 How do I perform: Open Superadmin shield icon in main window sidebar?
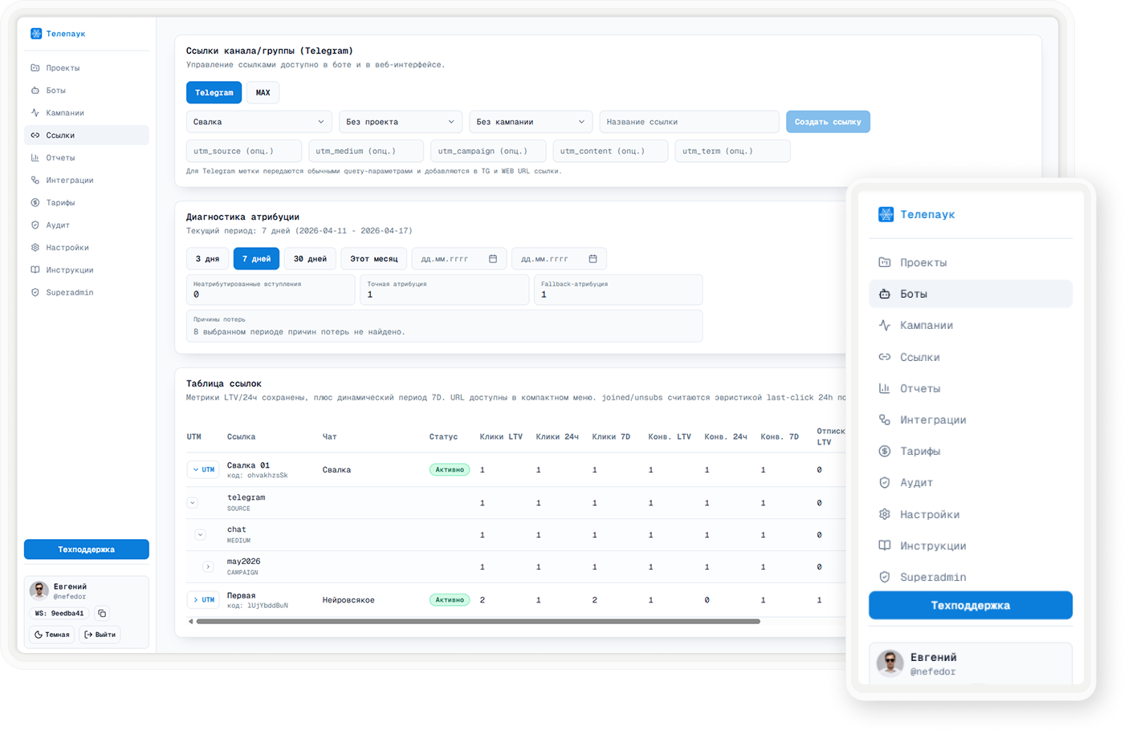[35, 293]
